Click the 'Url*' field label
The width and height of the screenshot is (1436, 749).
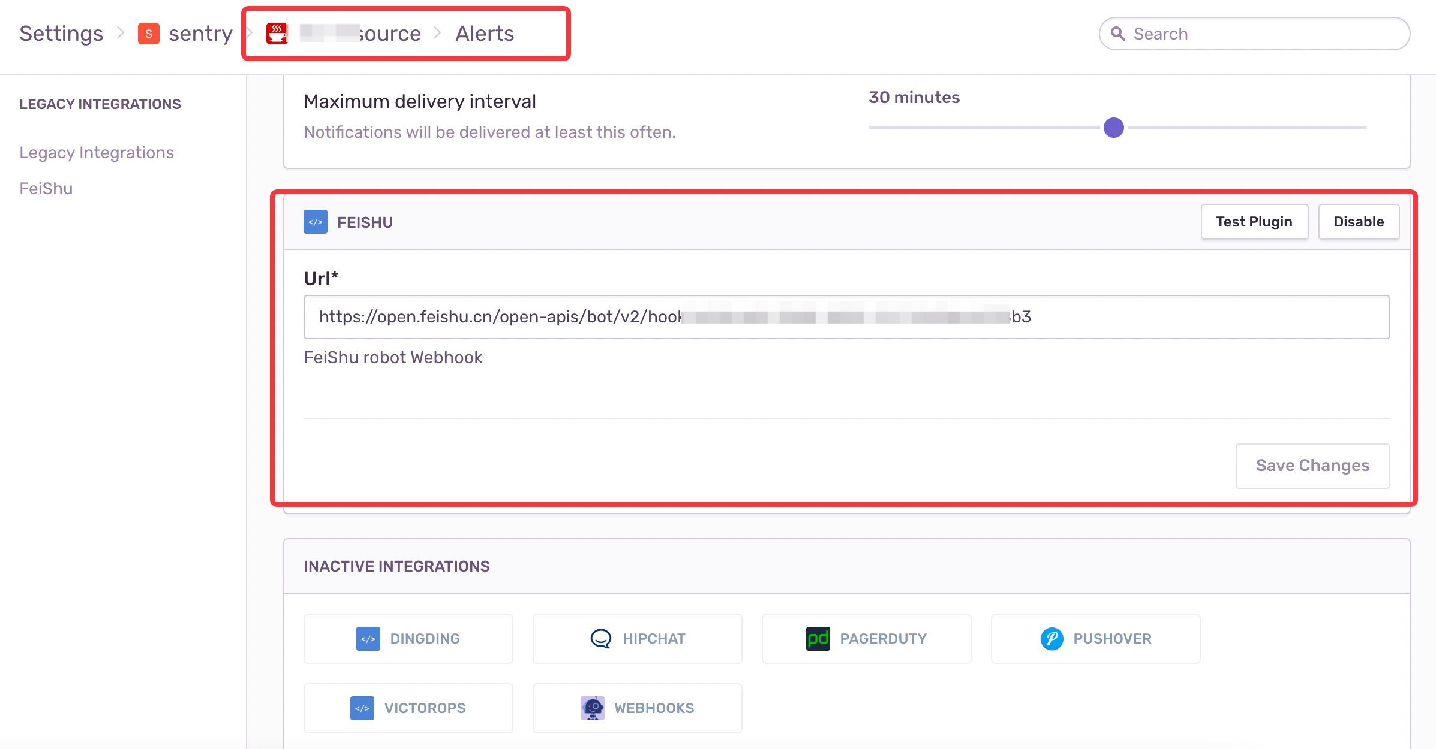pos(321,279)
